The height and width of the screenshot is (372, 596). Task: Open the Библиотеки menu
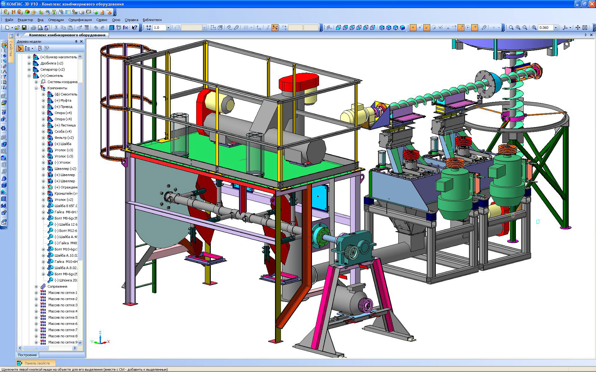[x=152, y=20]
